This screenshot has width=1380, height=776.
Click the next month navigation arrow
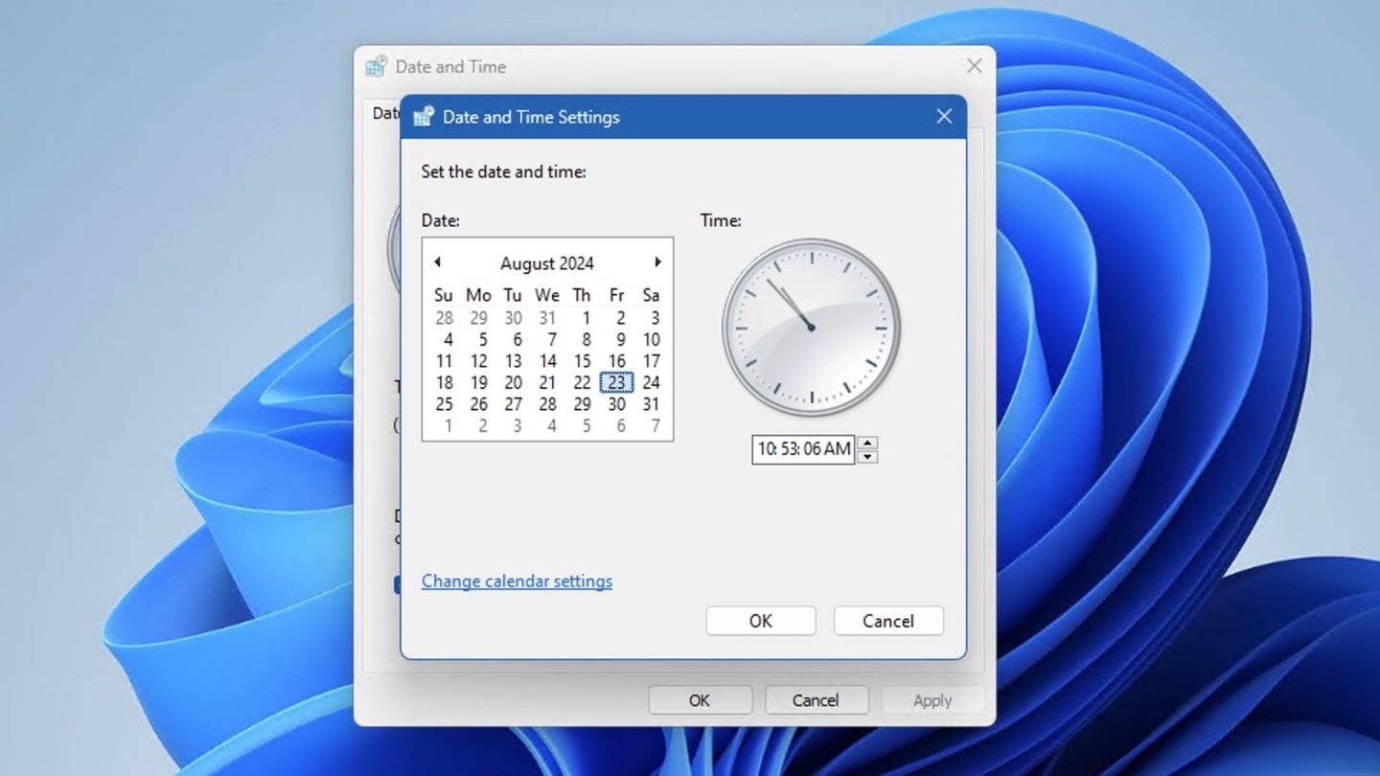pos(657,262)
